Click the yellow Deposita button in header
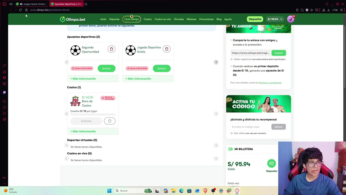346x195 pixels. (255, 19)
